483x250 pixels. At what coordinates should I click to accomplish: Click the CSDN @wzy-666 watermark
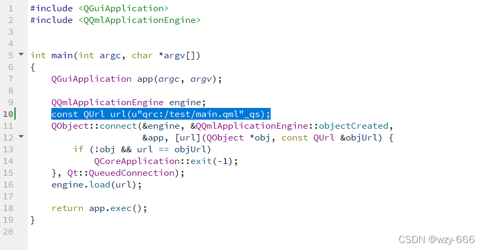tap(436, 239)
